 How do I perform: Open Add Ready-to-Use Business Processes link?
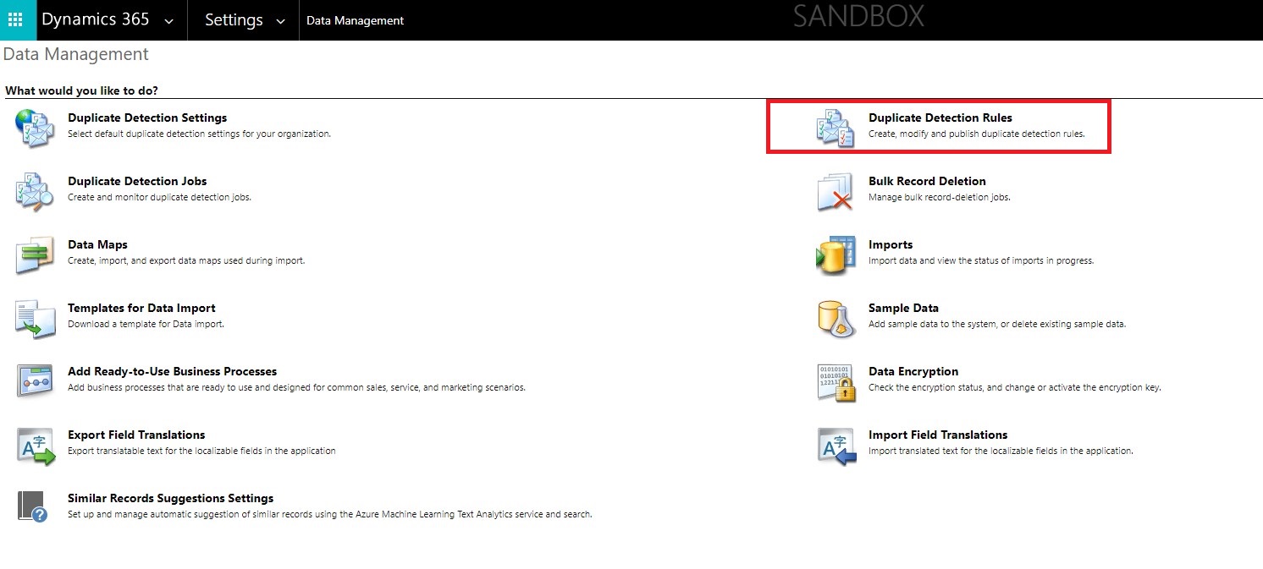tap(172, 371)
